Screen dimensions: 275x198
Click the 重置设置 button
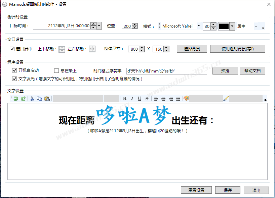pos(196,190)
